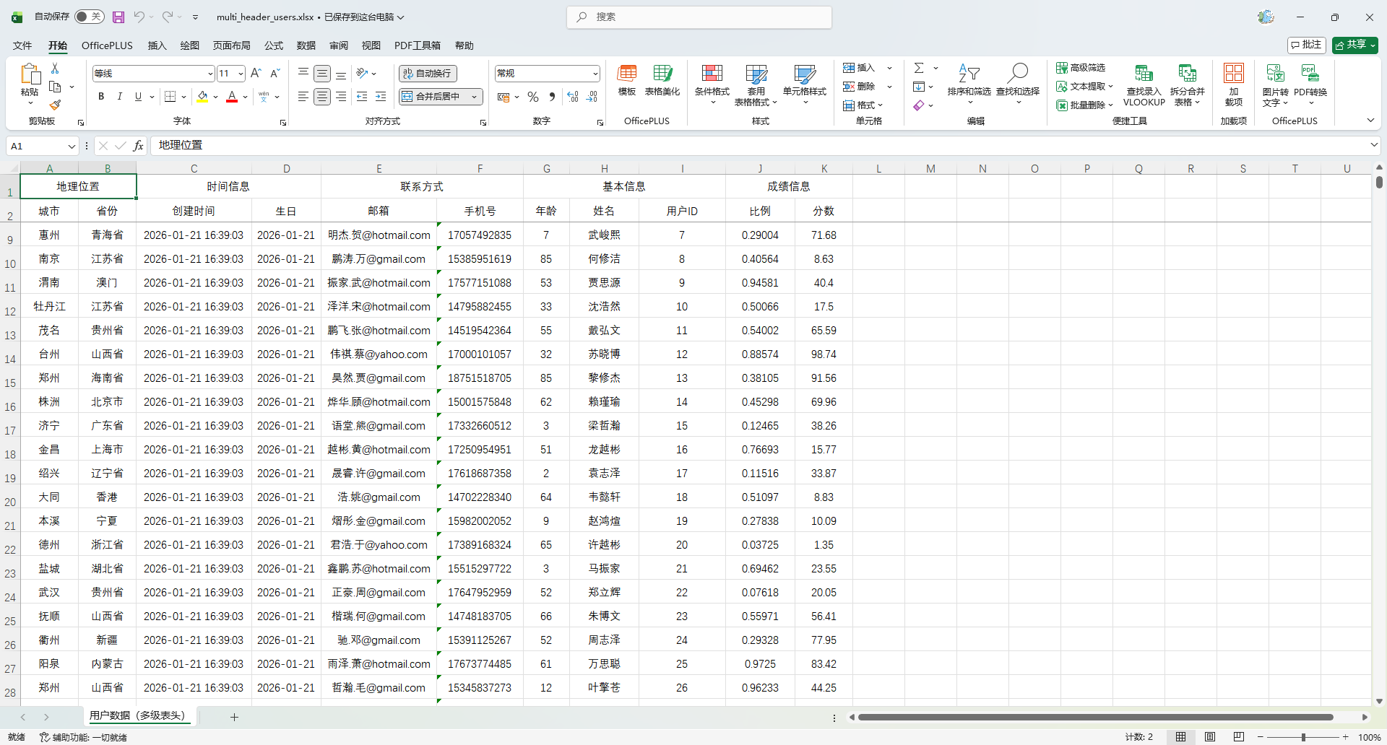The image size is (1387, 745).
Task: Toggle italic formatting
Action: [x=120, y=97]
